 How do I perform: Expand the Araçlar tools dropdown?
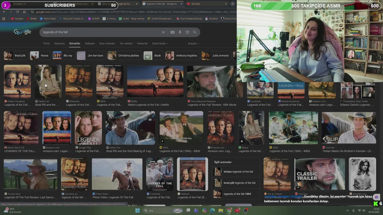194,44
